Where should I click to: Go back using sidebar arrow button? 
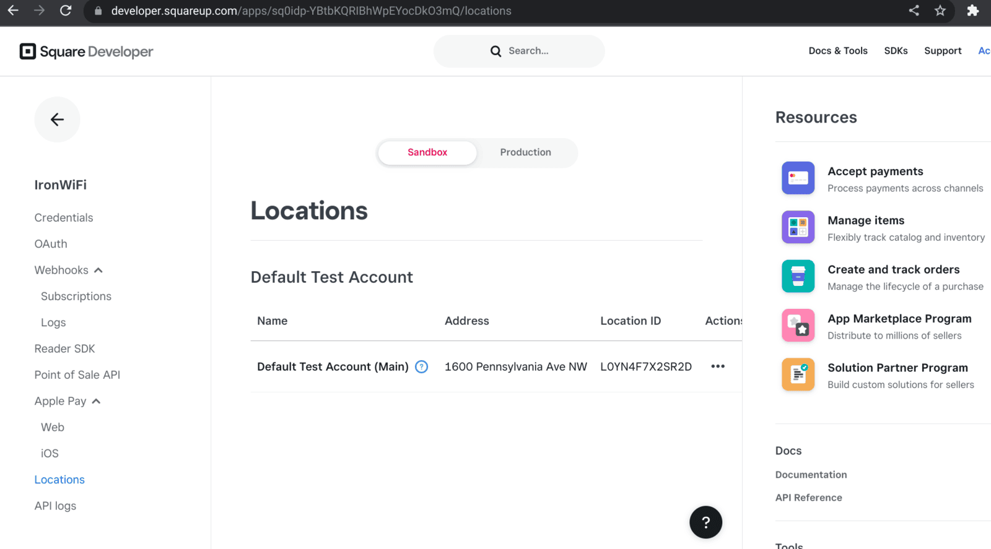coord(57,119)
